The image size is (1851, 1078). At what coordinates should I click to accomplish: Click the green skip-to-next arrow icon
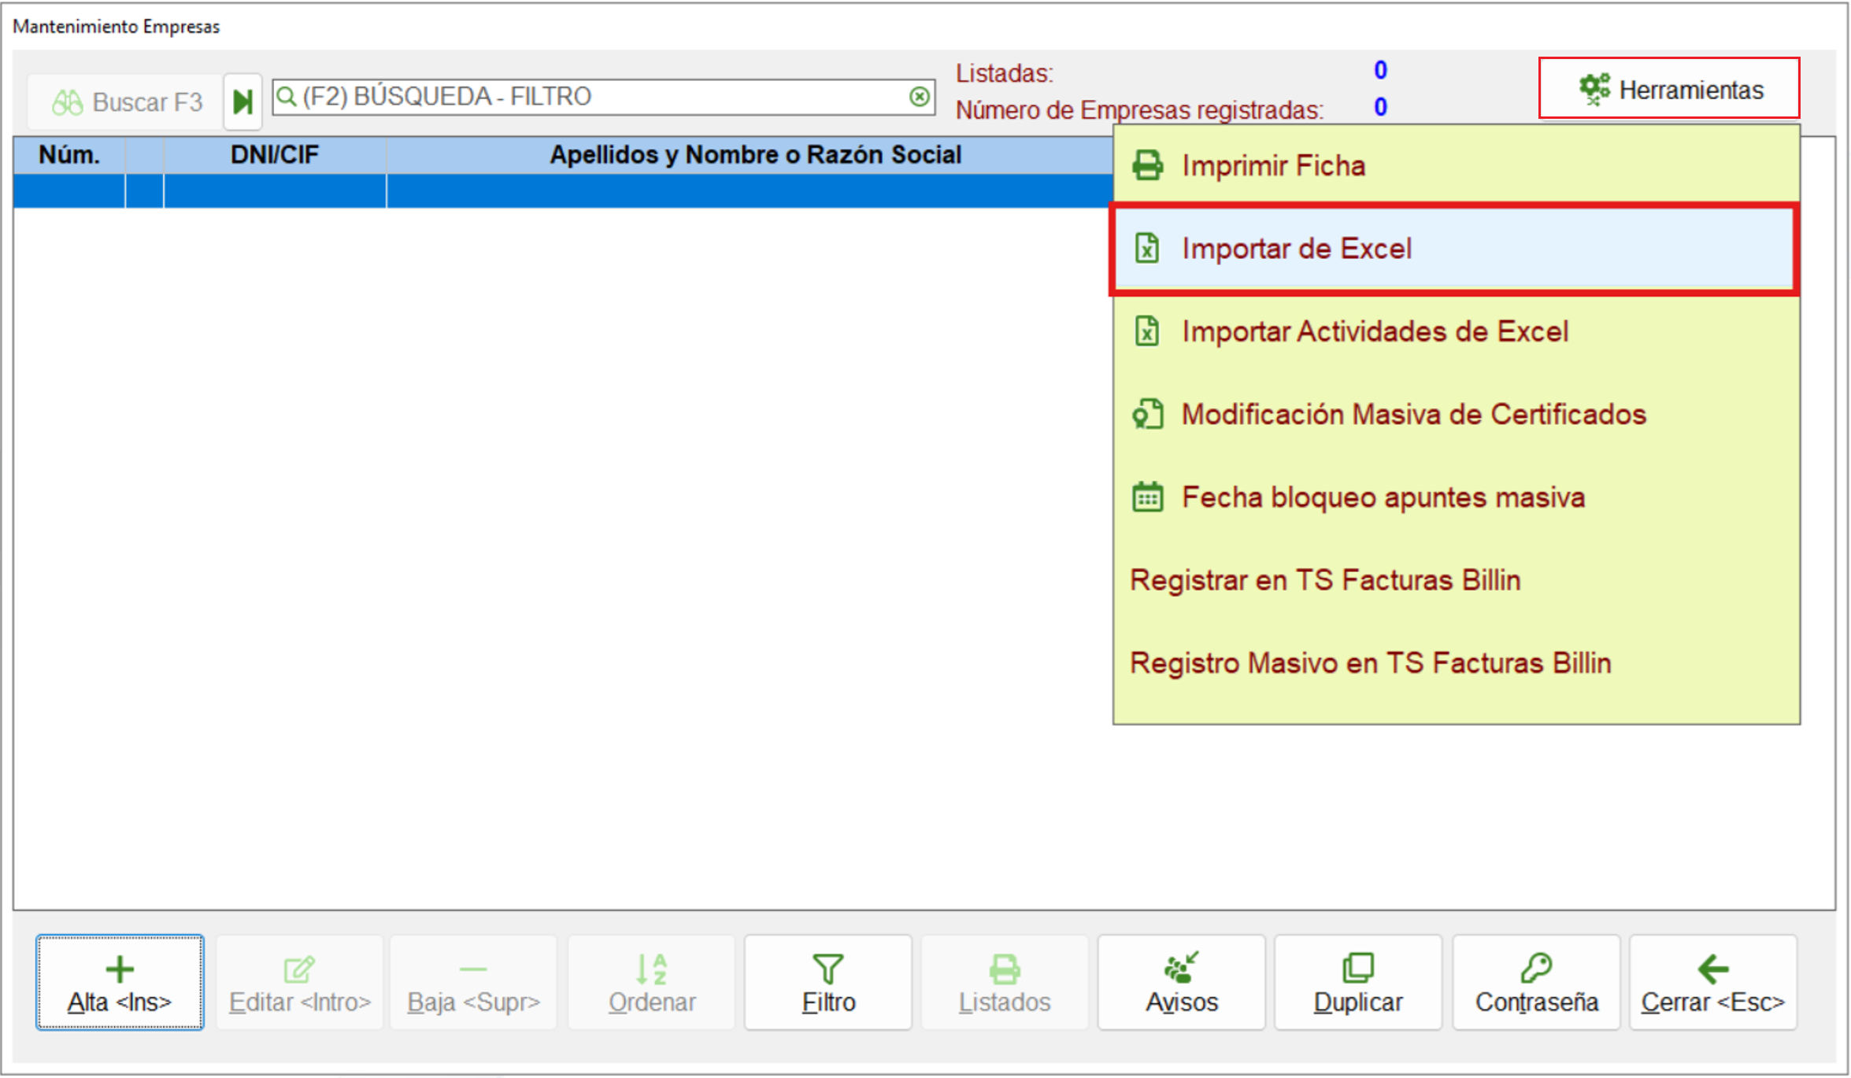pyautogui.click(x=242, y=102)
